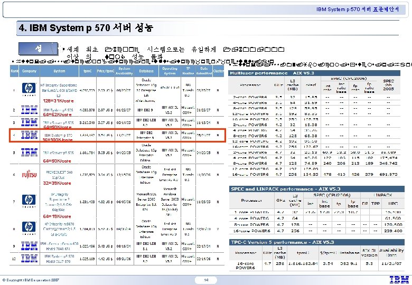412x285 pixels.
Task: Click 'IBM System p 570' cell in highlighted row
Action: pyautogui.click(x=58, y=135)
